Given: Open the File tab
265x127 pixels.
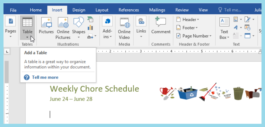Looking at the screenshot, I should tap(13, 10).
